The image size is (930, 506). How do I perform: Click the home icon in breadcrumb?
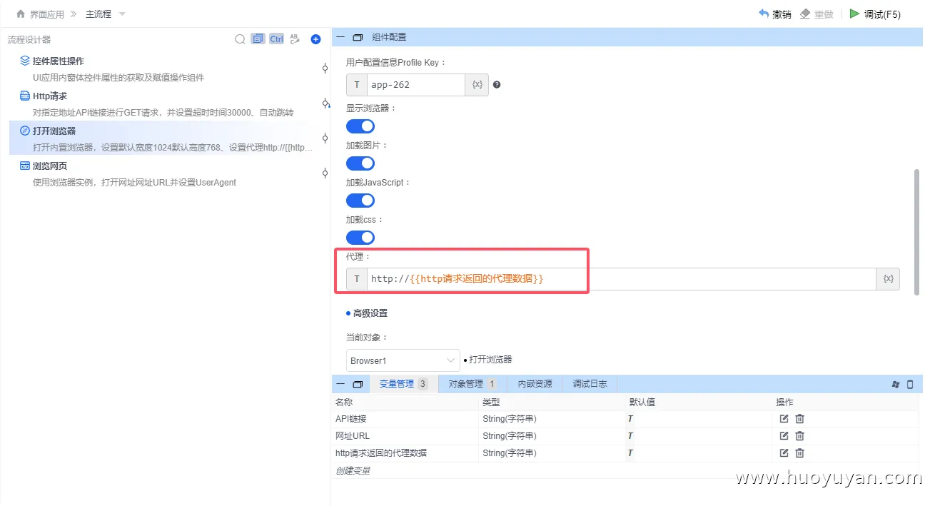click(x=21, y=14)
